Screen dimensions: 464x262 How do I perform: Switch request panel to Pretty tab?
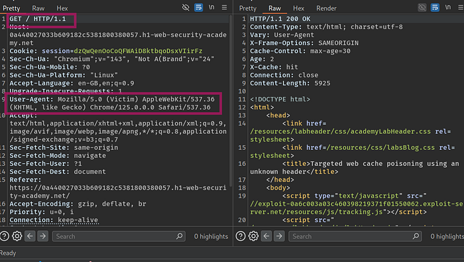pos(11,8)
